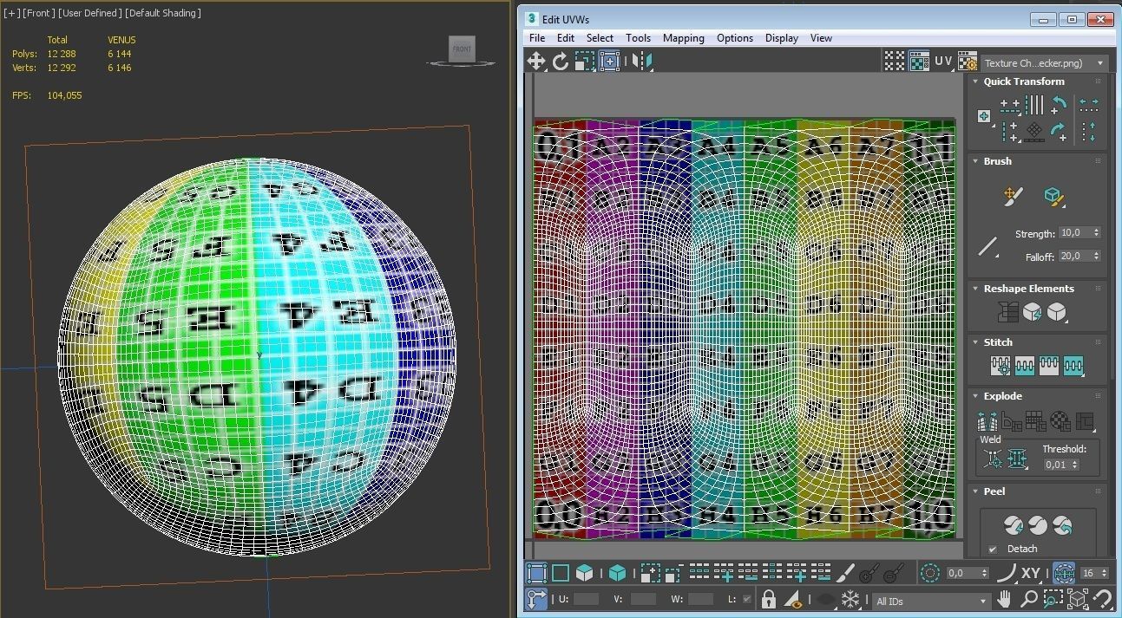Click the Quick Peel icon

1013,524
